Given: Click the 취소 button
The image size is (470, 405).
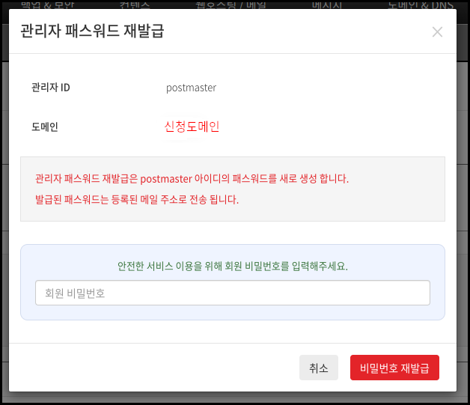Looking at the screenshot, I should click(319, 368).
